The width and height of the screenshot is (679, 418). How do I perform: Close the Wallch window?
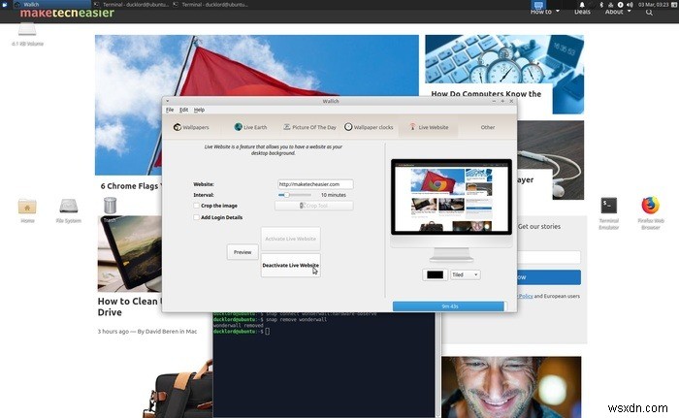[x=511, y=101]
